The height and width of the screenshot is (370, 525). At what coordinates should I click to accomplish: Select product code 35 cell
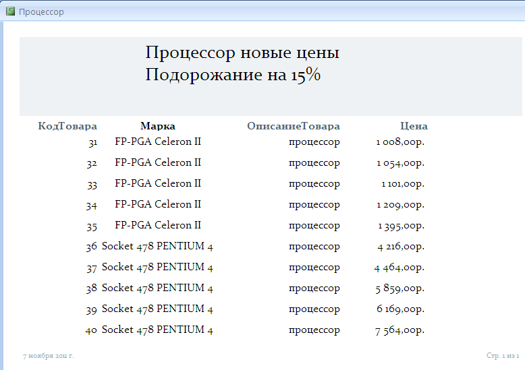click(92, 226)
